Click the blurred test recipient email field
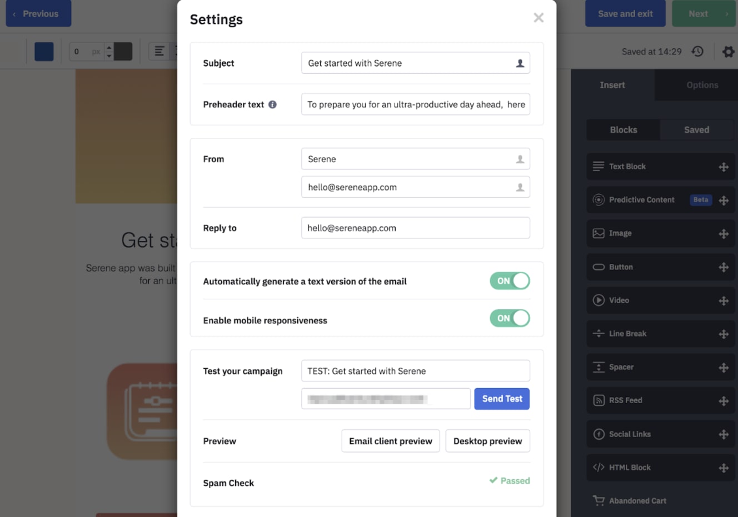The height and width of the screenshot is (517, 738). [x=386, y=399]
